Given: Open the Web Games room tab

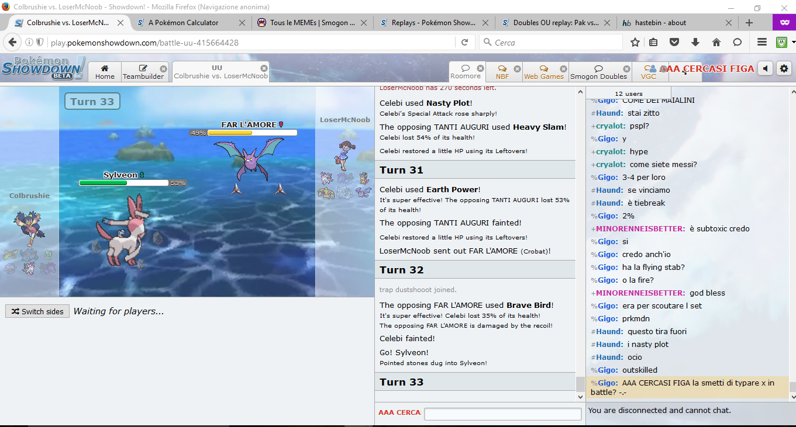Looking at the screenshot, I should tap(544, 72).
